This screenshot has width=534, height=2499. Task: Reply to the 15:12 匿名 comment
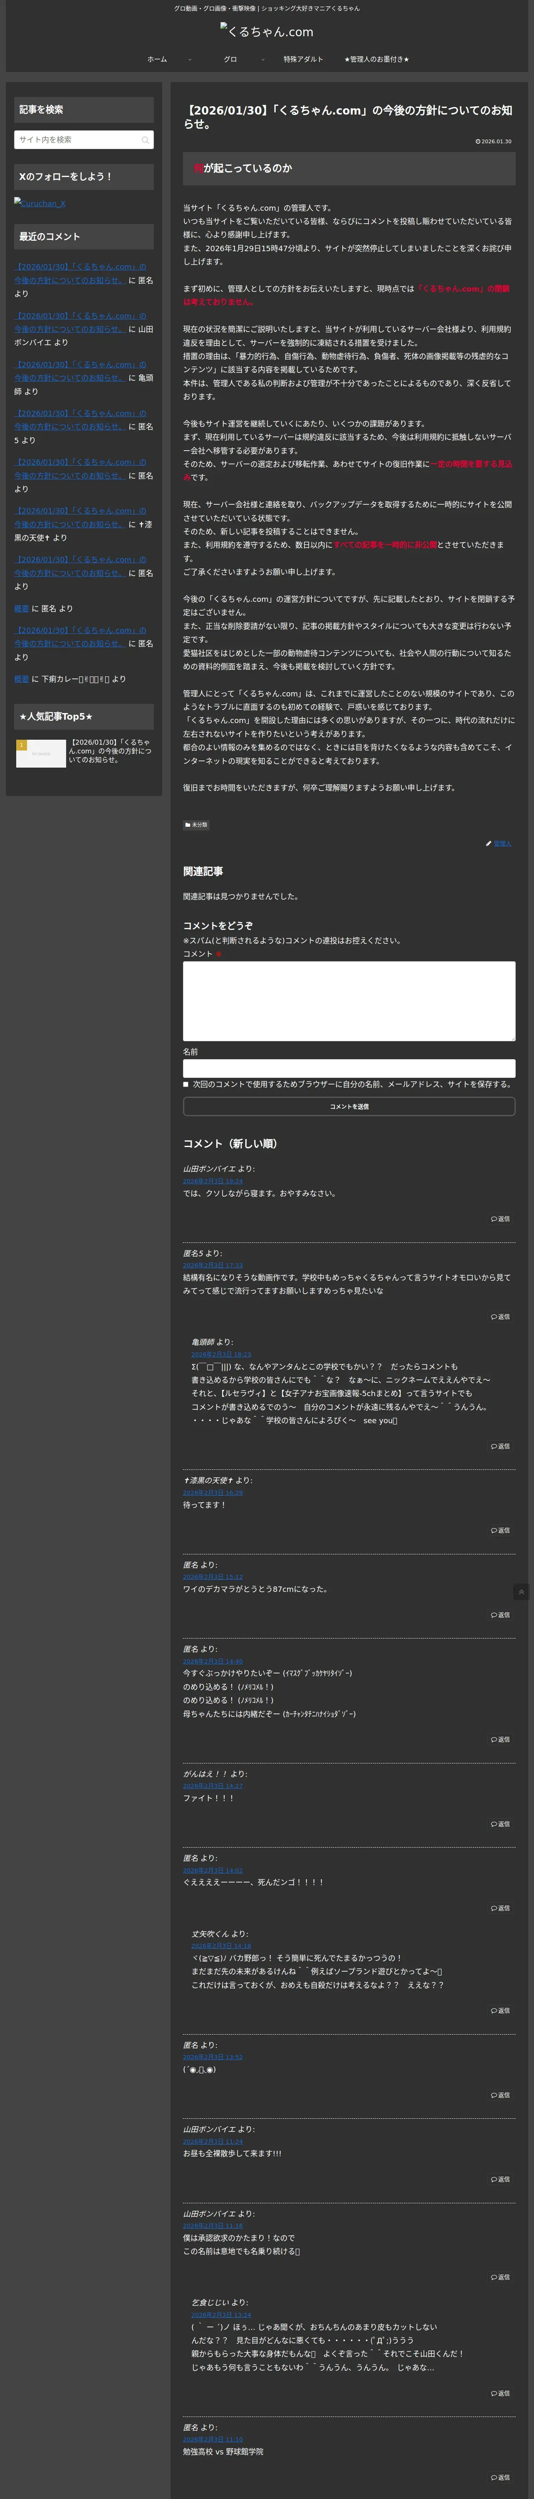[x=500, y=1615]
